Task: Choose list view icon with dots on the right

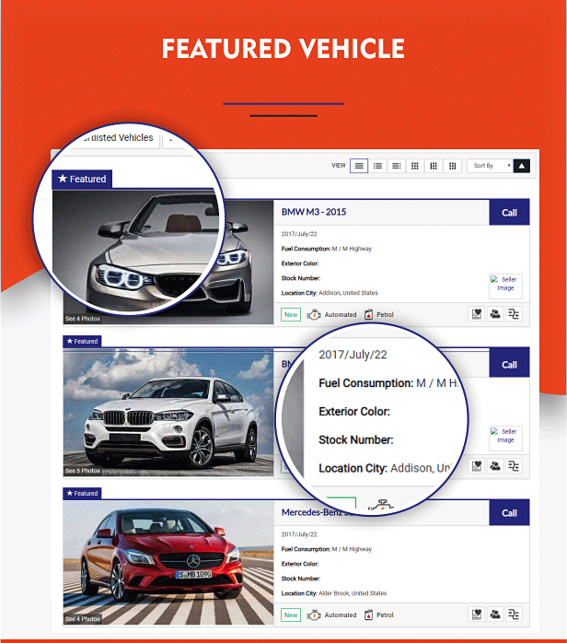Action: [396, 166]
